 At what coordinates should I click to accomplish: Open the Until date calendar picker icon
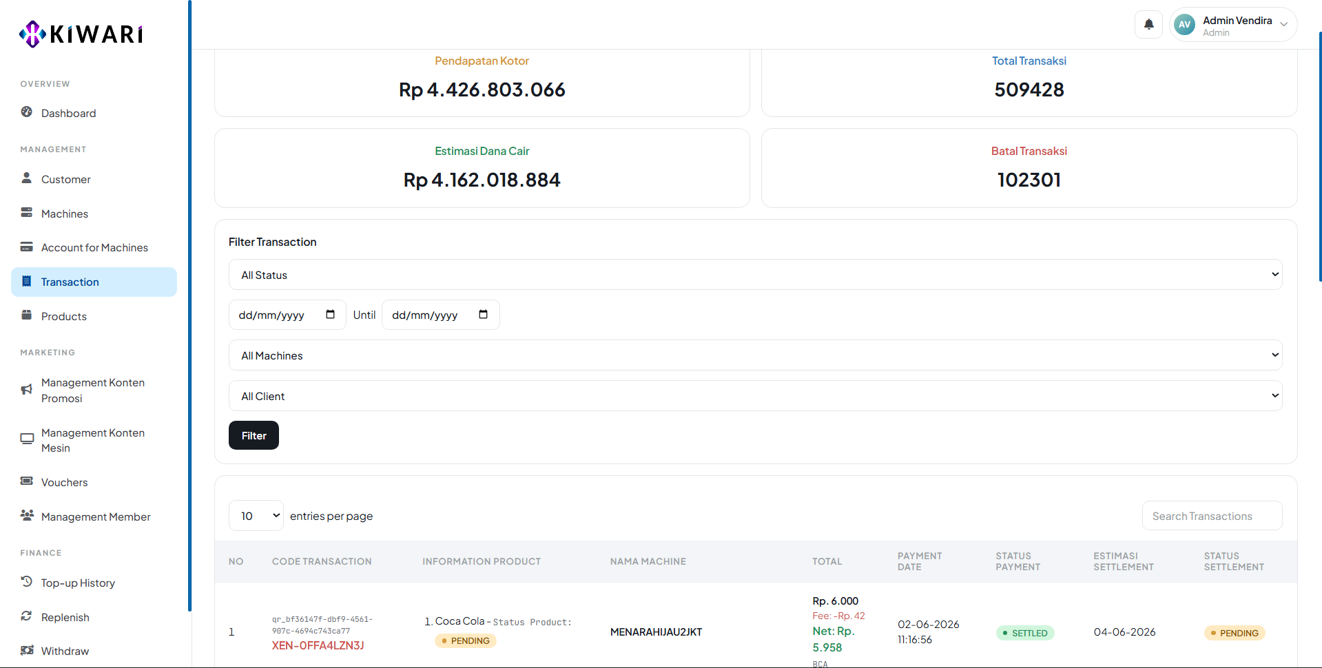[483, 315]
